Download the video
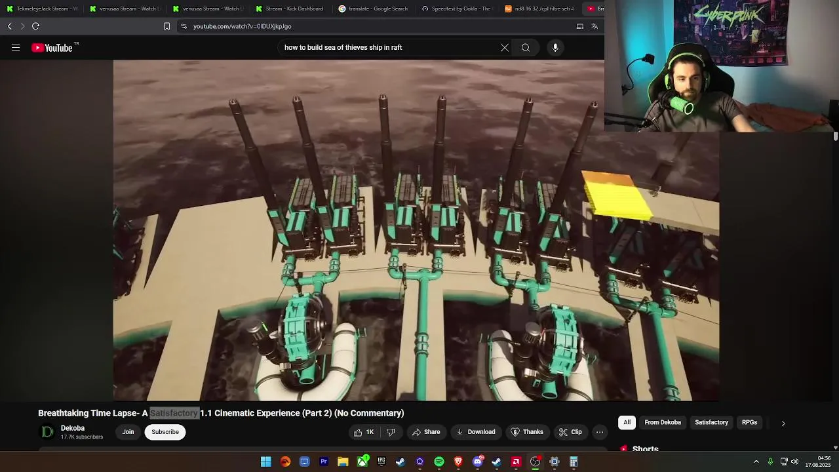This screenshot has width=839, height=472. [476, 432]
